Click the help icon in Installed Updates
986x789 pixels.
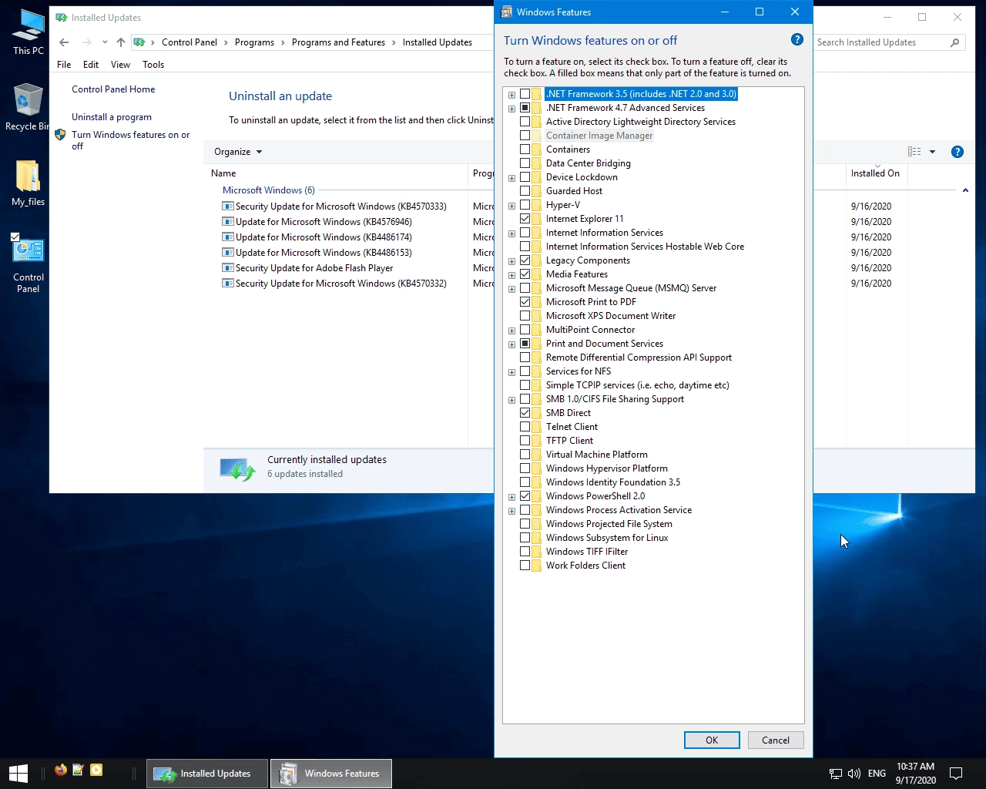point(957,152)
